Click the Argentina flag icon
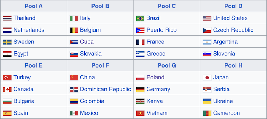 pyautogui.click(x=207, y=42)
